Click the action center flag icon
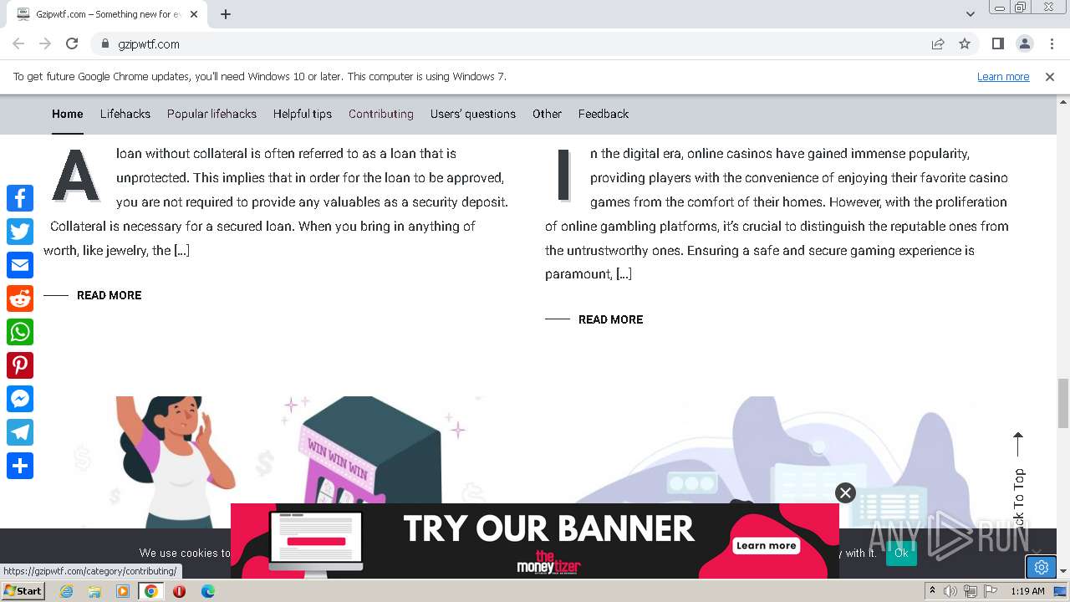The width and height of the screenshot is (1070, 602). [x=990, y=591]
